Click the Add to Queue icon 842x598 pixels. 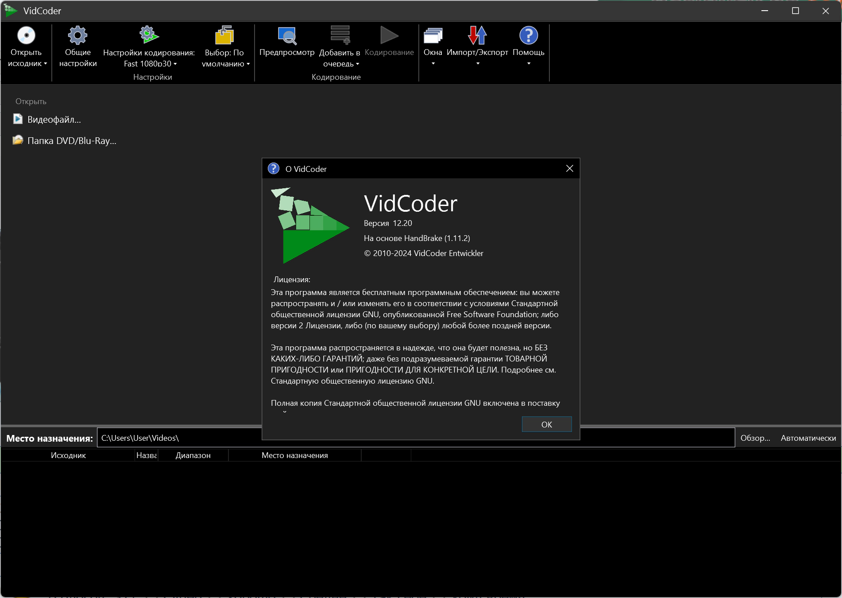pyautogui.click(x=340, y=35)
